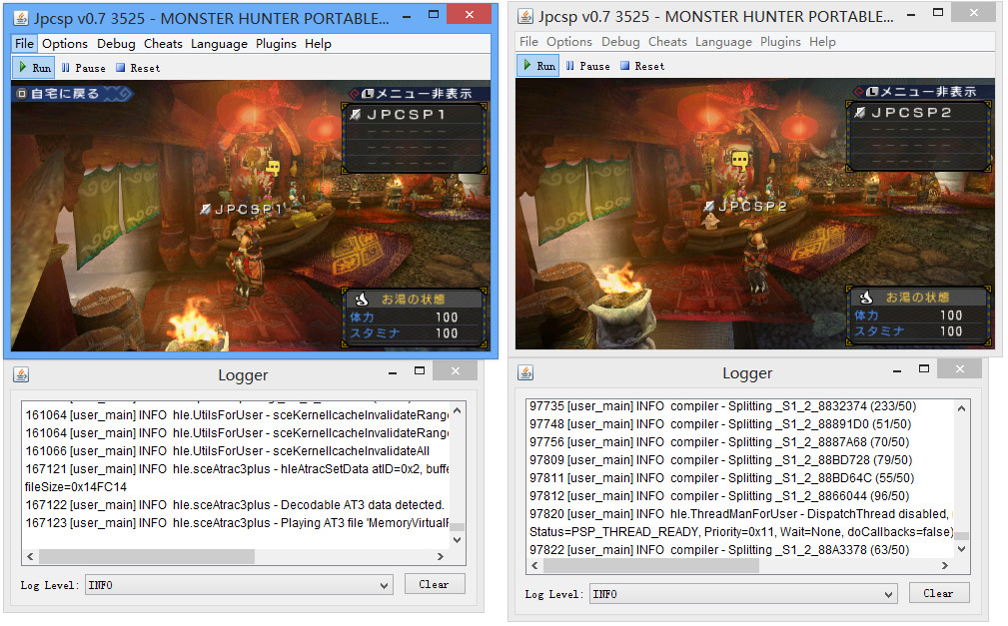The image size is (1008, 626).
Task: Click the scroll-down arrow in the right Logger
Action: 962,549
